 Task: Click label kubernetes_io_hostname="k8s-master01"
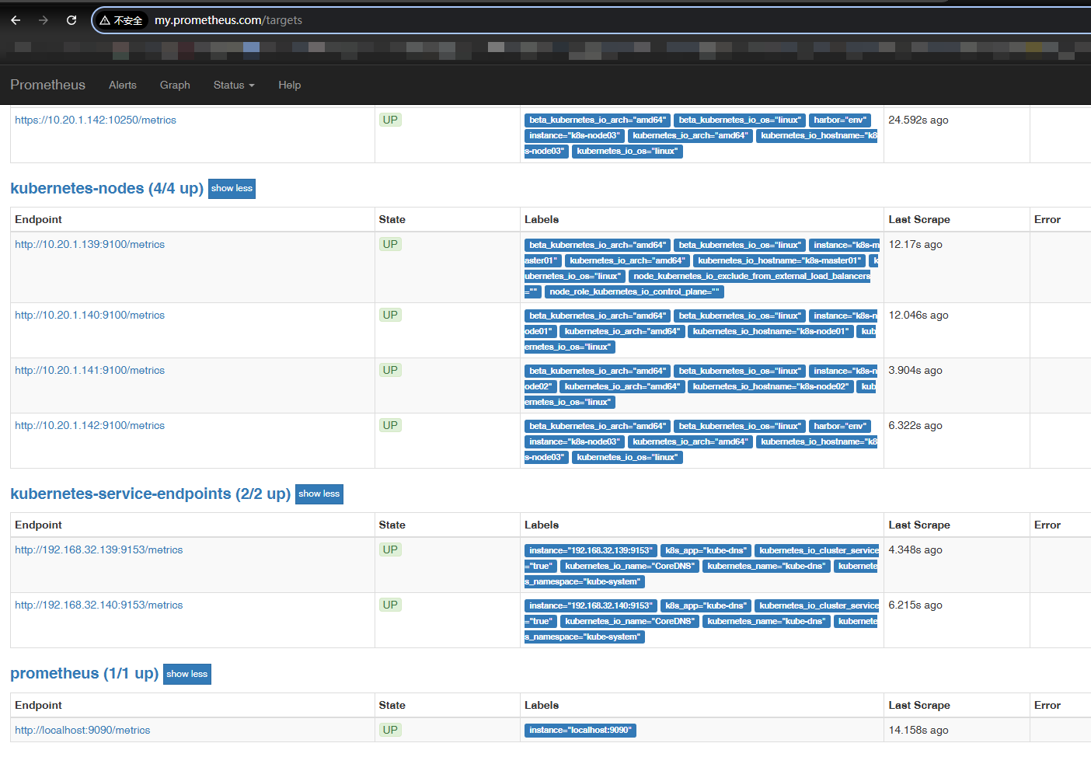pos(779,260)
